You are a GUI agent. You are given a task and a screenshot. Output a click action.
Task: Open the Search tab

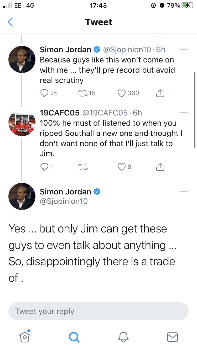pos(74,337)
